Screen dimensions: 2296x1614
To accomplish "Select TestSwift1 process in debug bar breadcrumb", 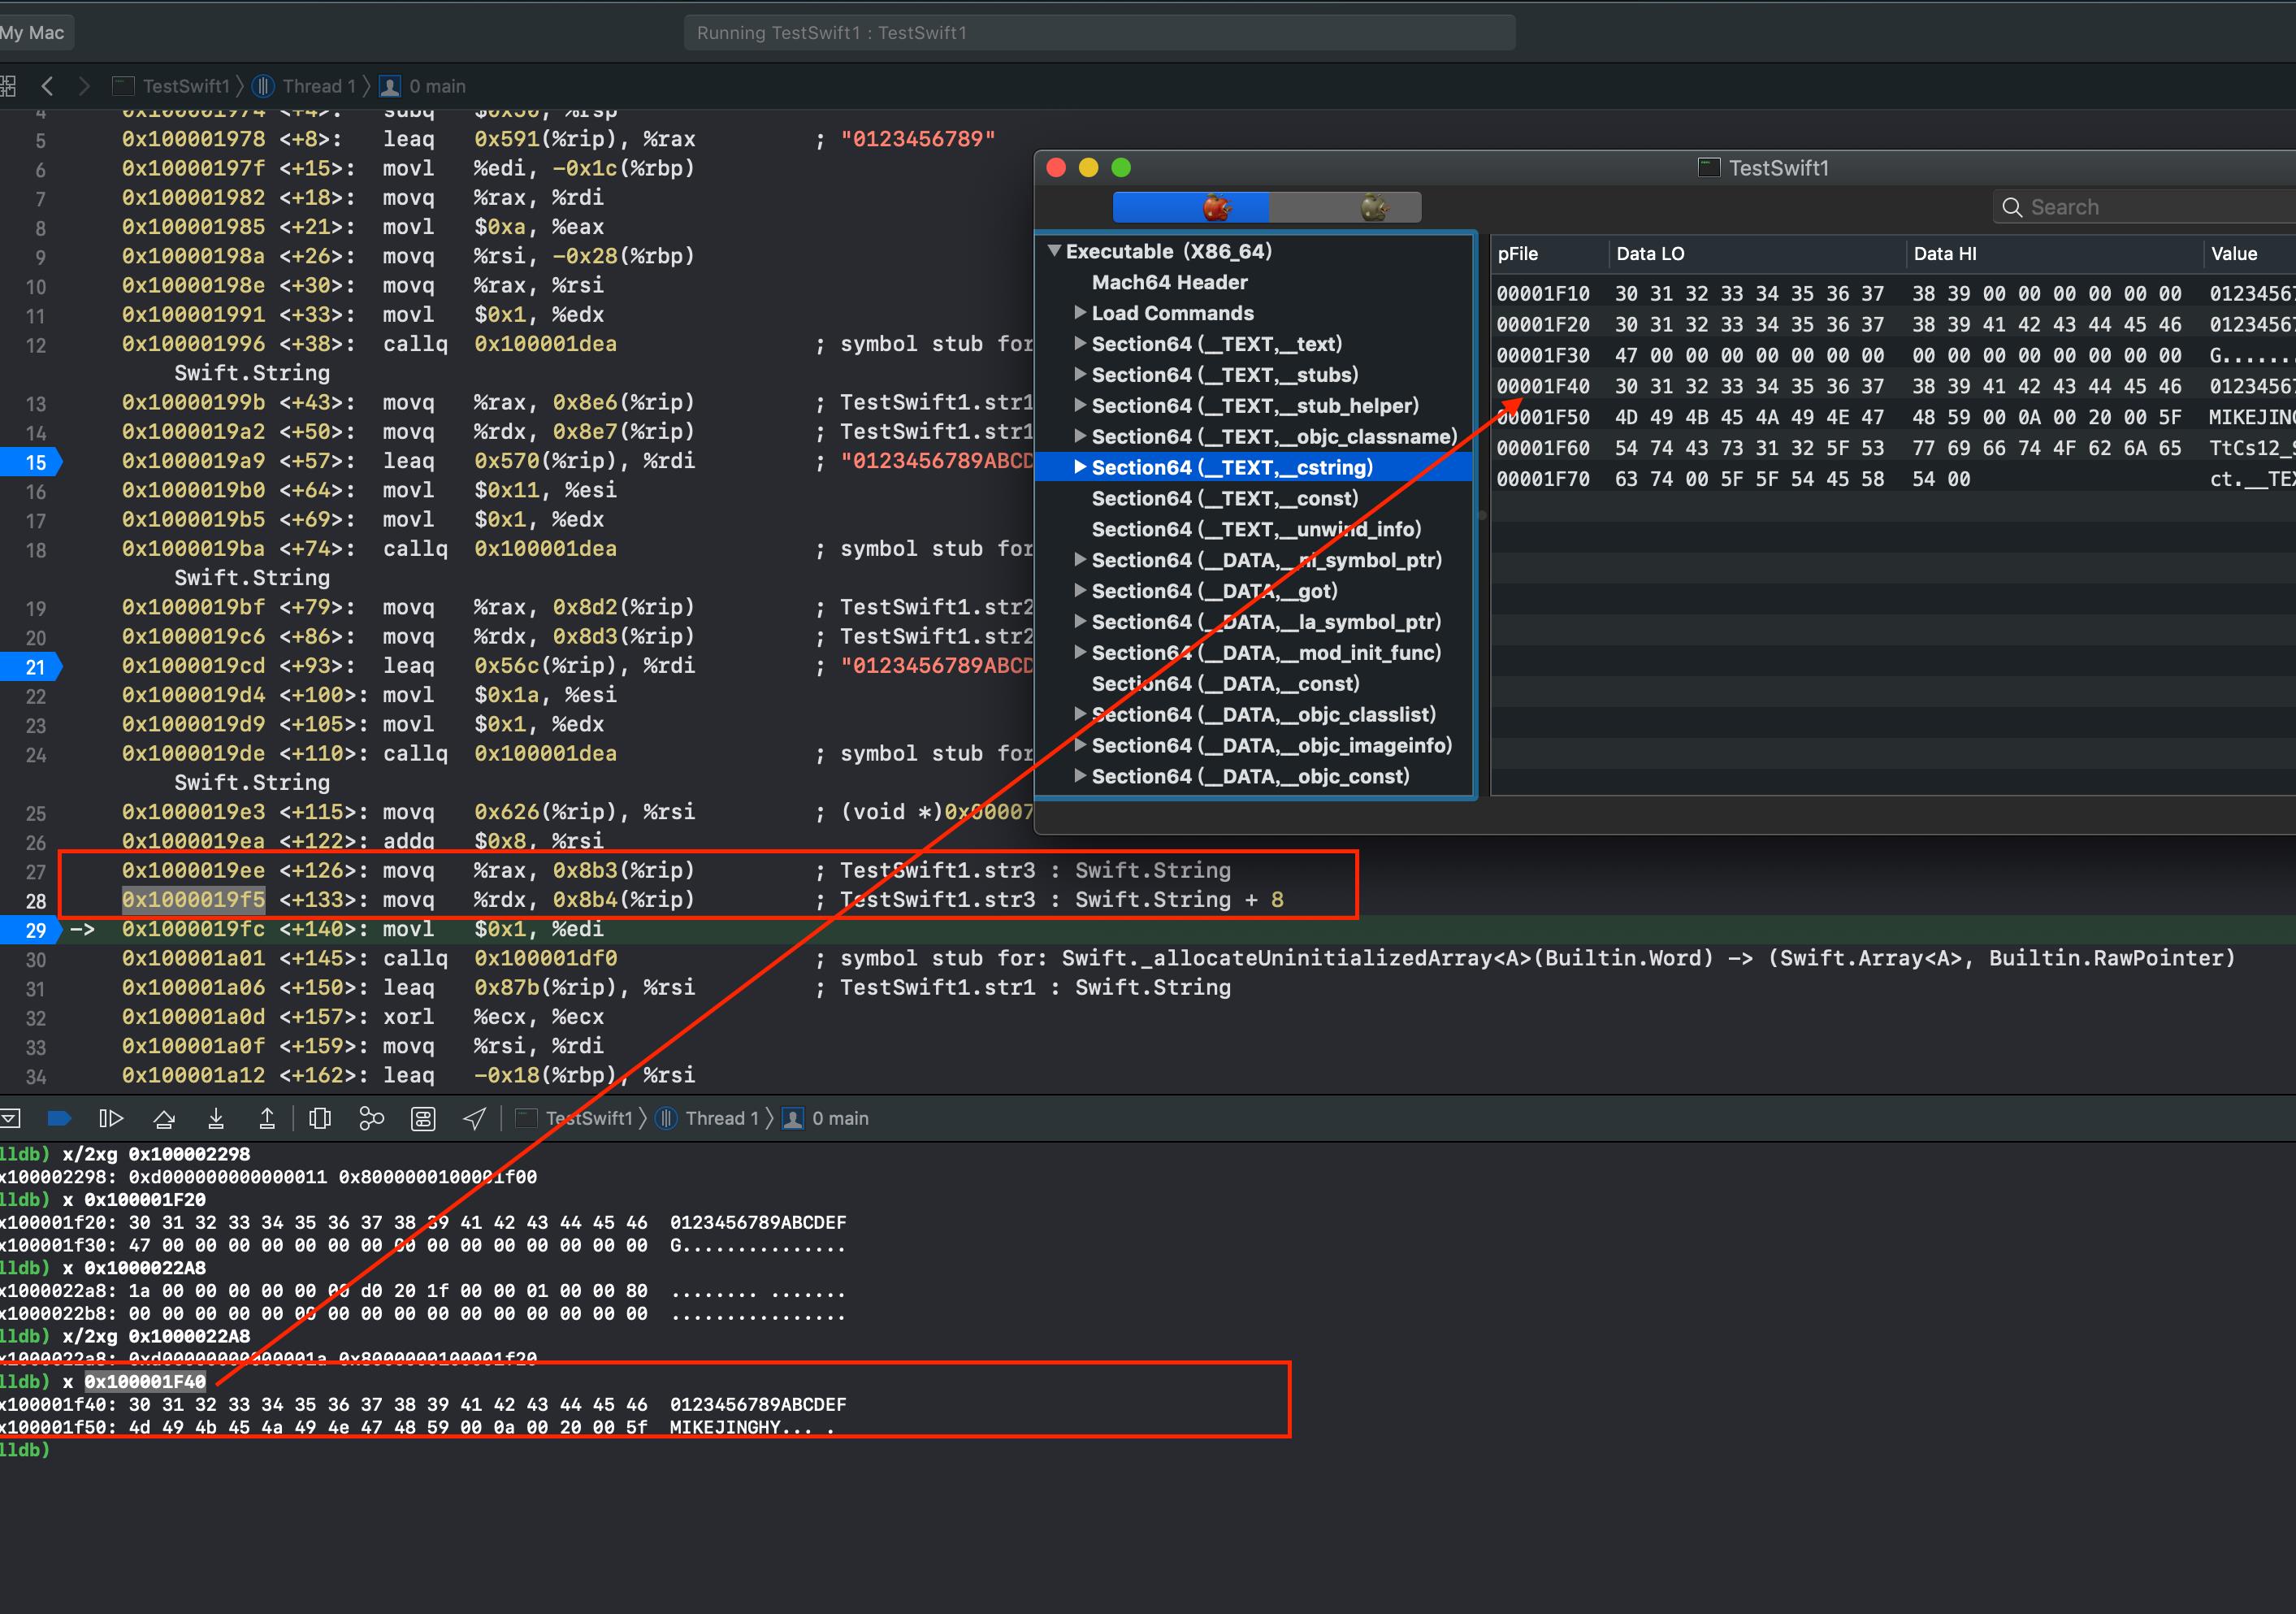I will [x=574, y=1118].
